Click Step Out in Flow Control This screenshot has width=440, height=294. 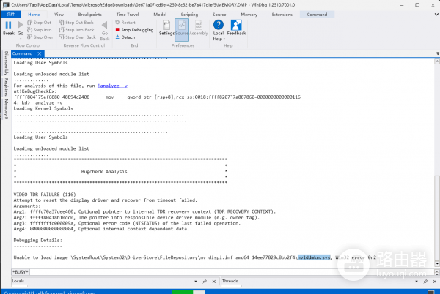(x=39, y=23)
